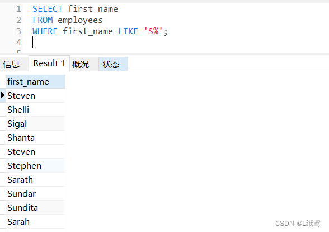
Task: Click the SELECT keyword on line 1
Action: coord(48,9)
